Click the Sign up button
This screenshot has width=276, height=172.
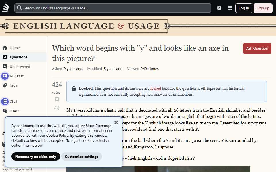263,8
